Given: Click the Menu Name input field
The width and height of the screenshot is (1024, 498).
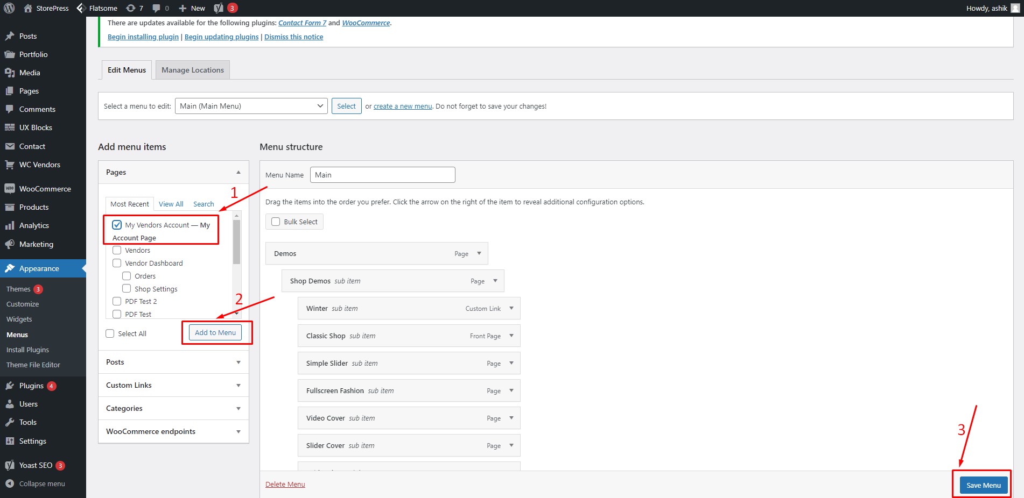Looking at the screenshot, I should tap(382, 175).
